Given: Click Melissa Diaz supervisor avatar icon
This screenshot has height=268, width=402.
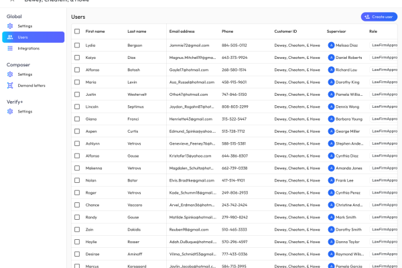Looking at the screenshot, I should pyautogui.click(x=331, y=46).
